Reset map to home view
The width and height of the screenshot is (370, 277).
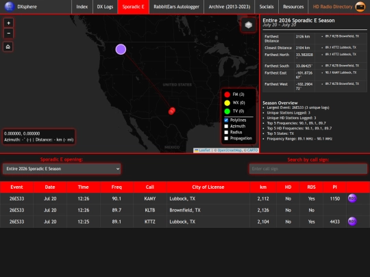click(x=8, y=47)
